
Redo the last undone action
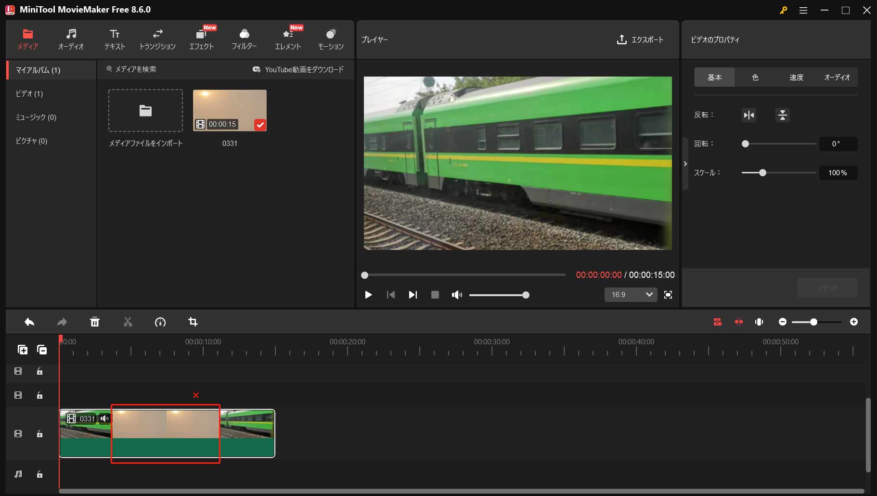62,322
